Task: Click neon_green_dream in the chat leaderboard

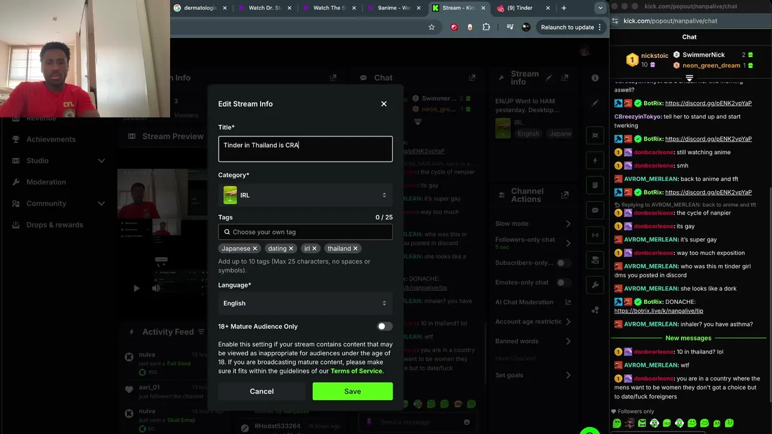Action: 711,65
